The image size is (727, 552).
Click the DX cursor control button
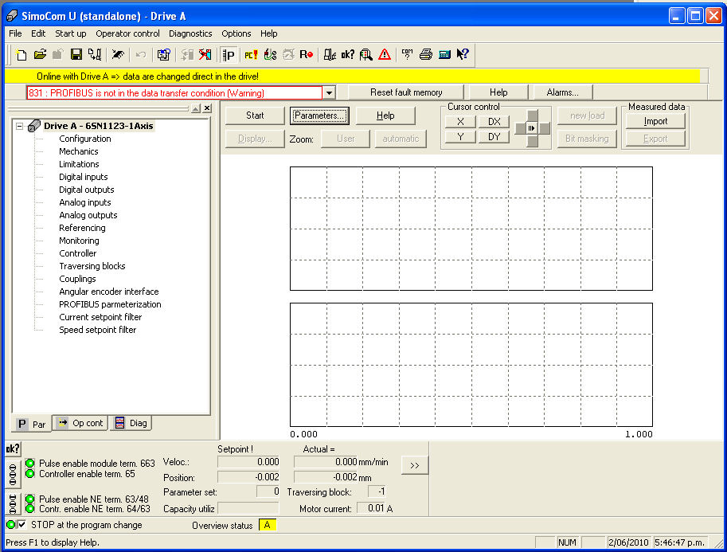point(494,122)
